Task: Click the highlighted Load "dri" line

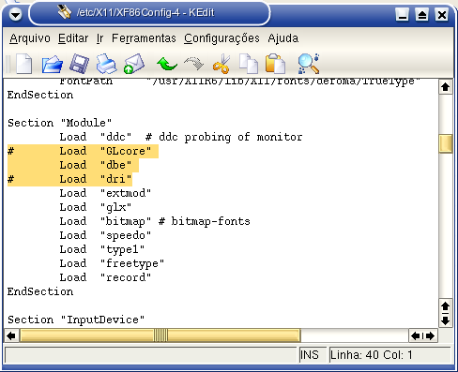Action: coord(69,179)
